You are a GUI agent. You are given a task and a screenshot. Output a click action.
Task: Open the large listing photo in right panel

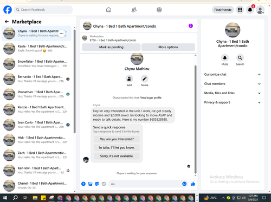[233, 30]
